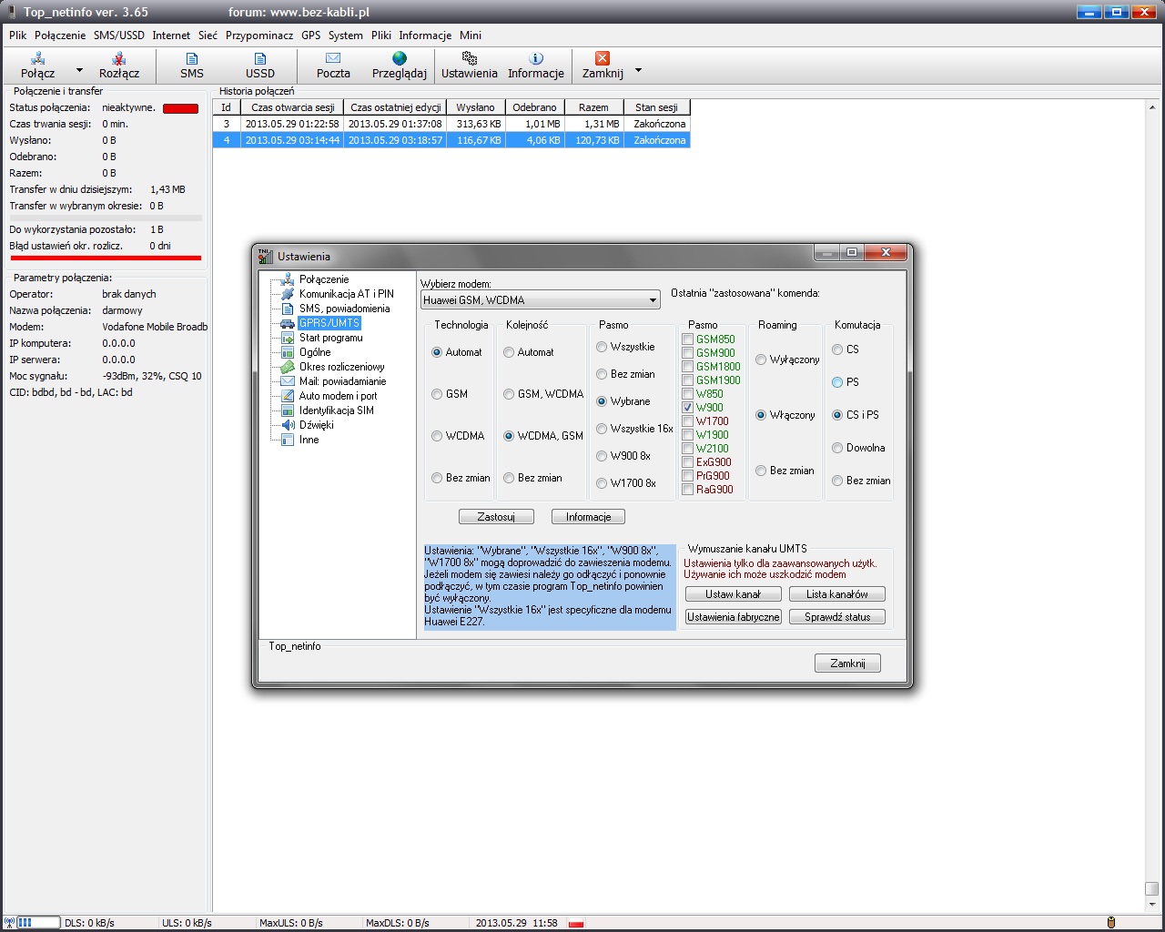Expand the arrow next to Zamknij toolbar button

point(638,70)
